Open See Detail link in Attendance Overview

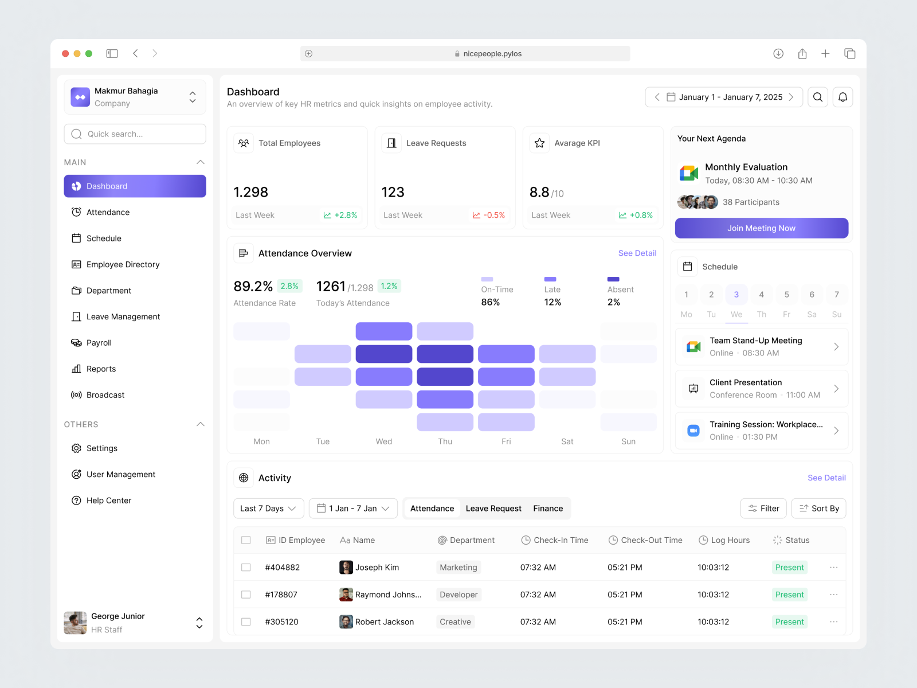(x=637, y=253)
